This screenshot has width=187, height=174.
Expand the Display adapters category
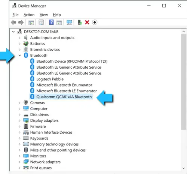pyautogui.click(x=19, y=121)
